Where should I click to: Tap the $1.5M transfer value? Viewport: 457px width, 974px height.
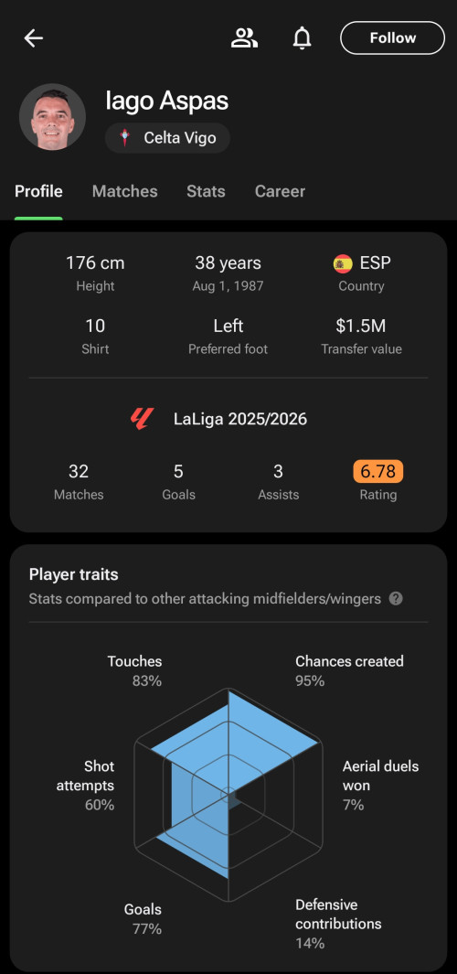tap(361, 326)
